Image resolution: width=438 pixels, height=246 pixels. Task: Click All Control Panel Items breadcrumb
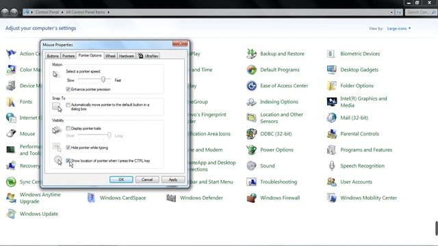coord(86,12)
